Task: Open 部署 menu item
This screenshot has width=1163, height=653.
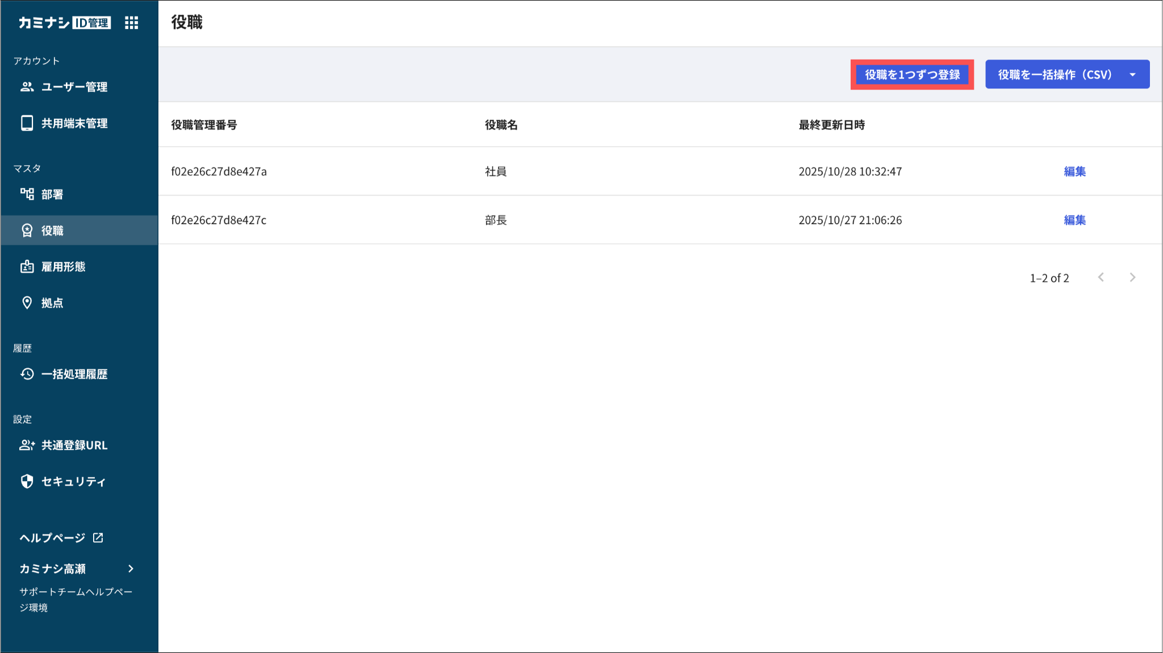Action: (52, 194)
